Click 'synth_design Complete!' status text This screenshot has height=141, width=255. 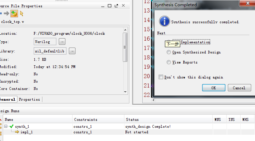(148, 126)
